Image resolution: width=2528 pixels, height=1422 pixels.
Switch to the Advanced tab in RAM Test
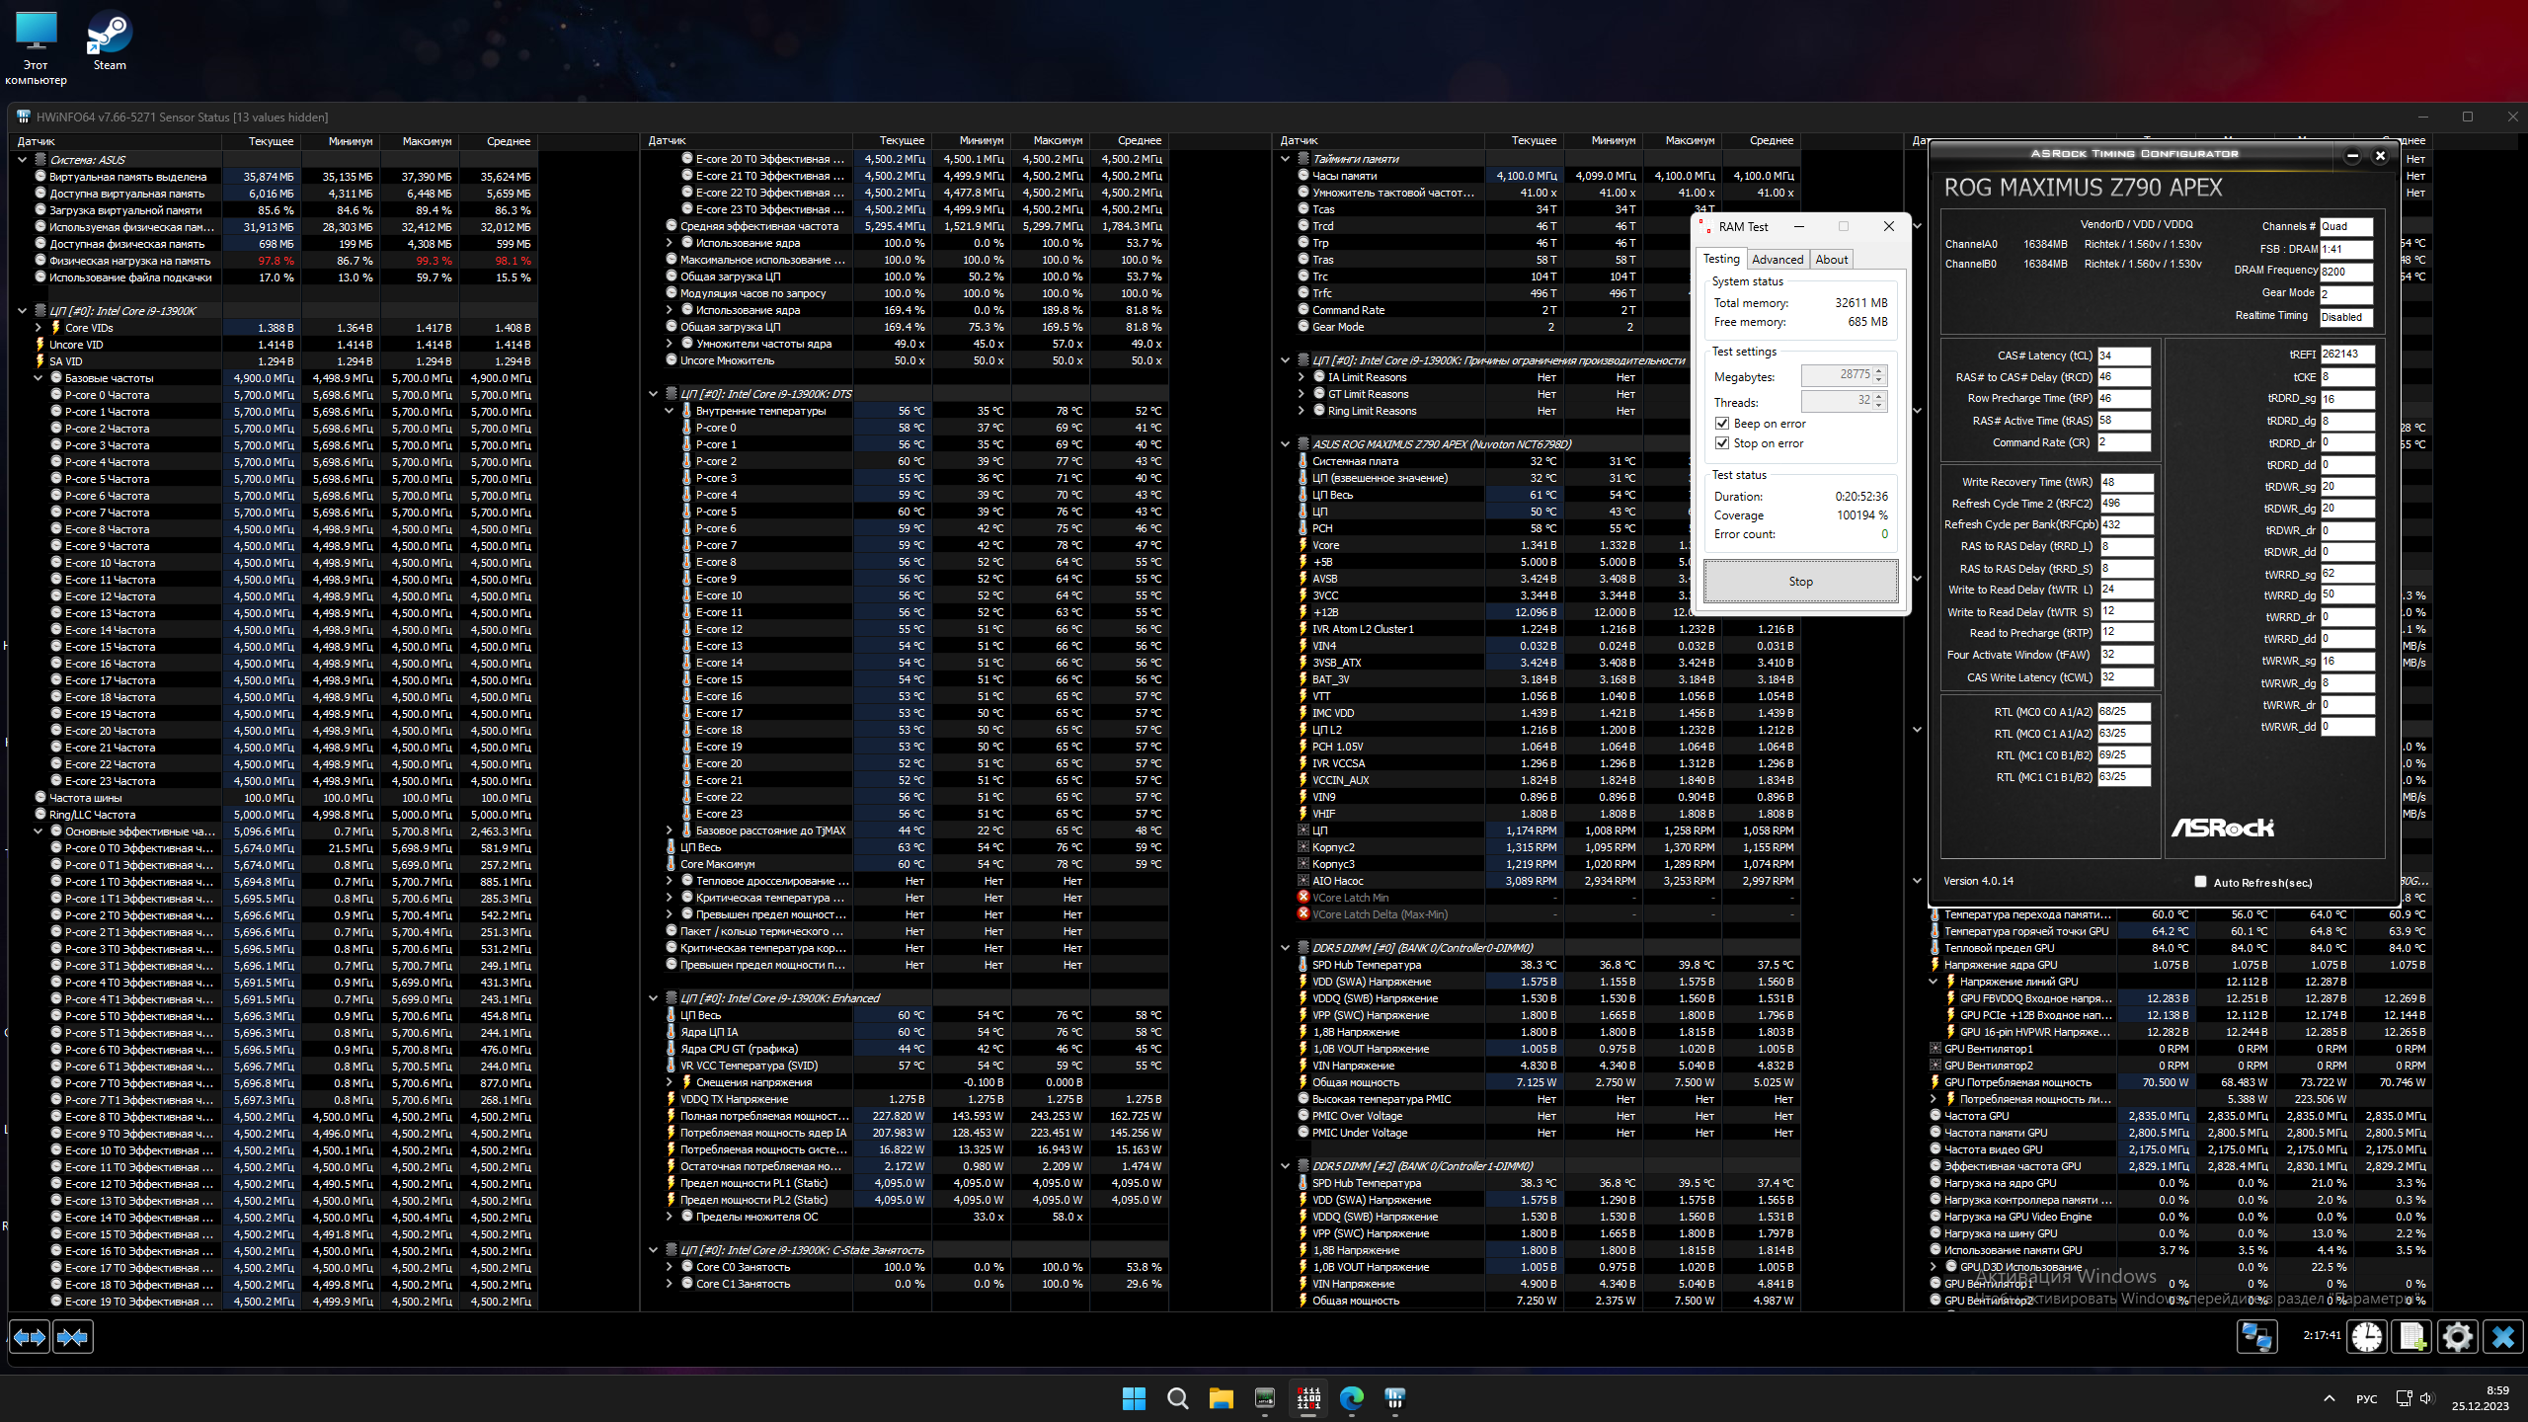(x=1777, y=259)
